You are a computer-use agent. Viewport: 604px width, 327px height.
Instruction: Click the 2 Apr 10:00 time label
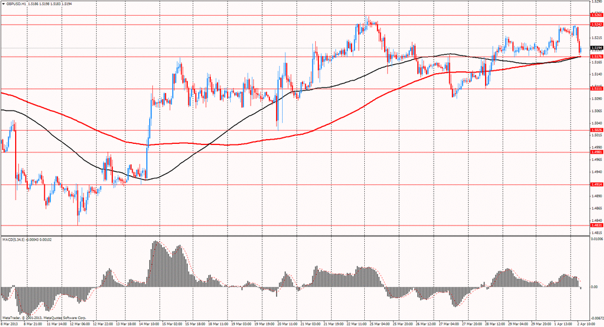click(586, 324)
